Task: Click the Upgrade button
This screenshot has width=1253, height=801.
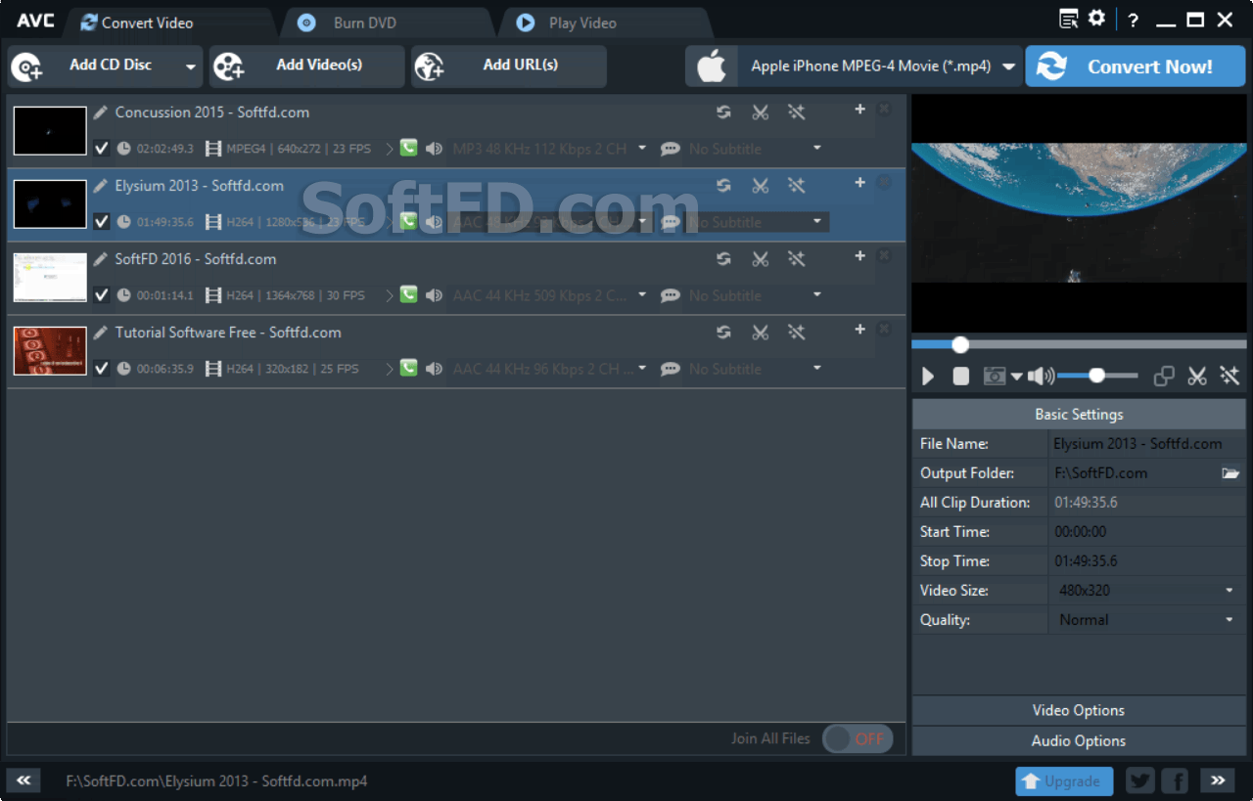Action: 1064,781
